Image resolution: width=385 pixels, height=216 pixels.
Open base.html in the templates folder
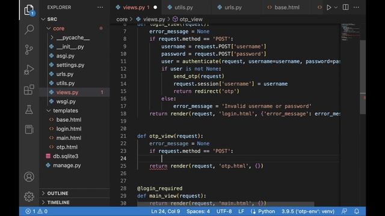[69, 120]
